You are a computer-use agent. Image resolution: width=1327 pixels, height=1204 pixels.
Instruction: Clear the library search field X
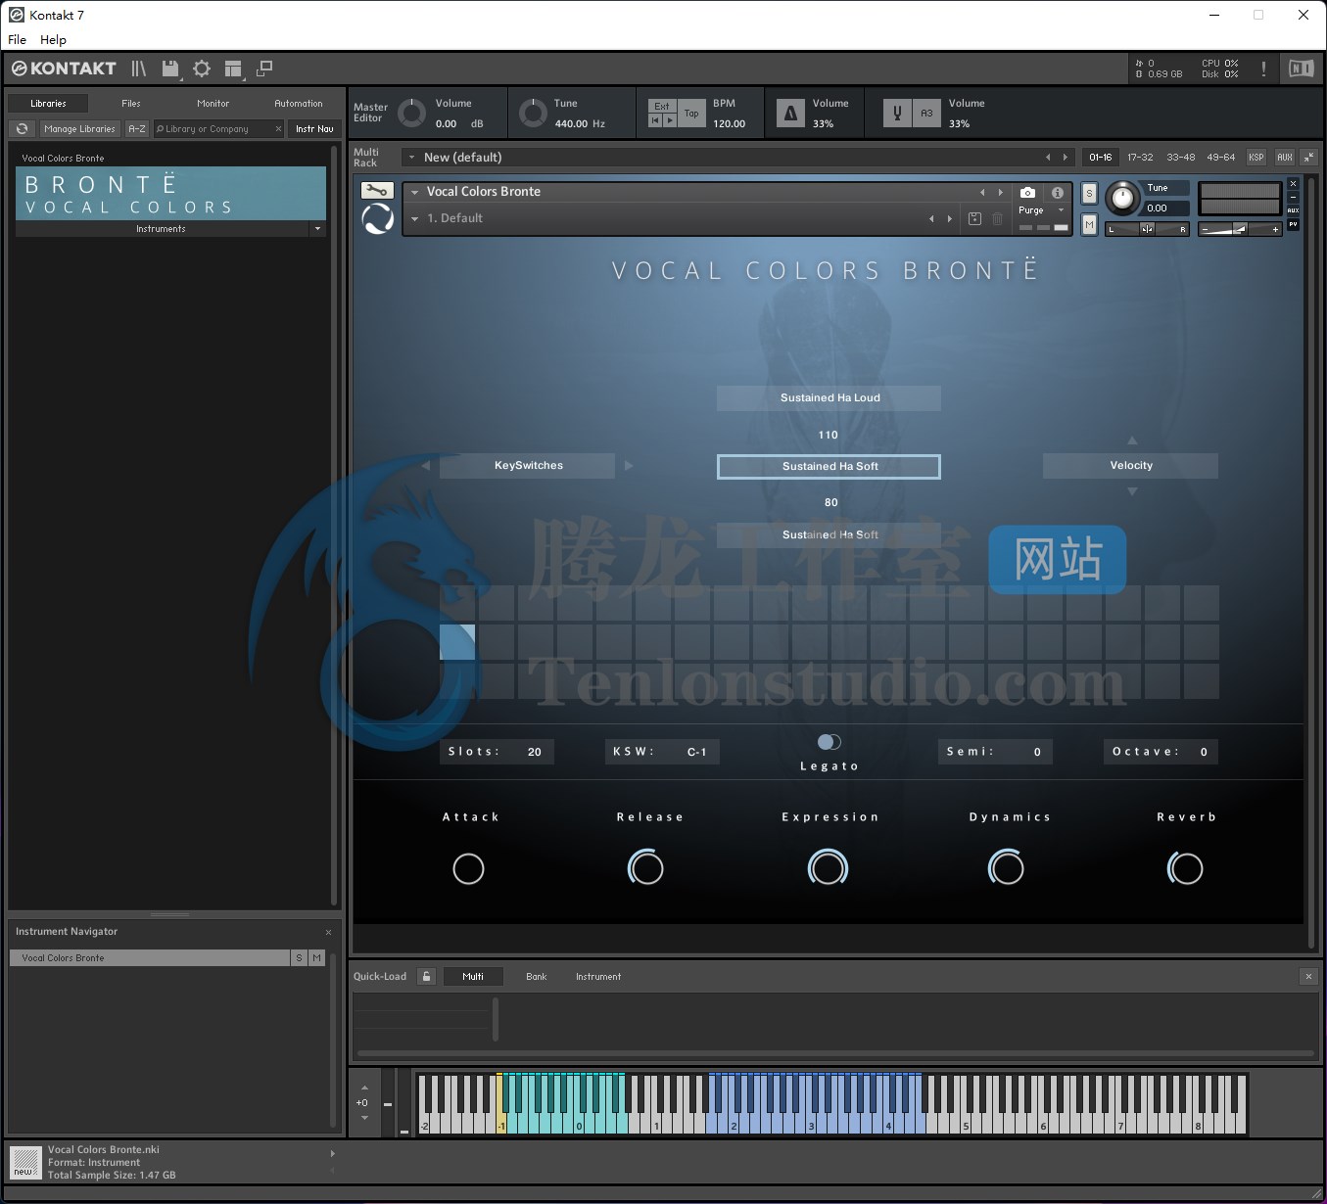tap(278, 129)
